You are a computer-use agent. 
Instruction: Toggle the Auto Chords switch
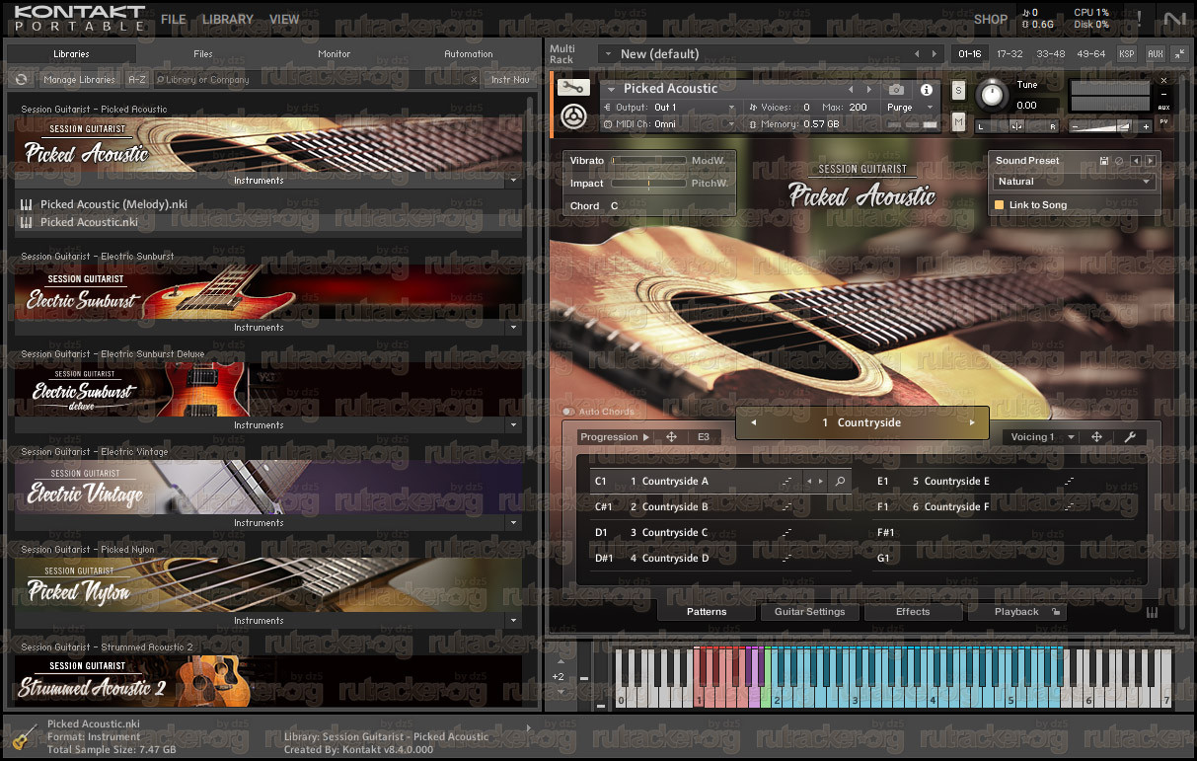[x=568, y=412]
